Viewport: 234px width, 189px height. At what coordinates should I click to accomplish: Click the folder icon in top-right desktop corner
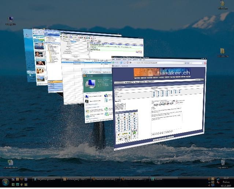(x=222, y=4)
